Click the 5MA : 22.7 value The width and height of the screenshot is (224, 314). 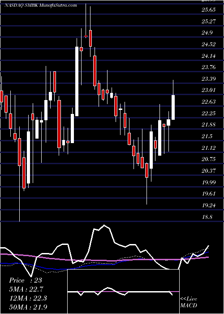pos(26,289)
